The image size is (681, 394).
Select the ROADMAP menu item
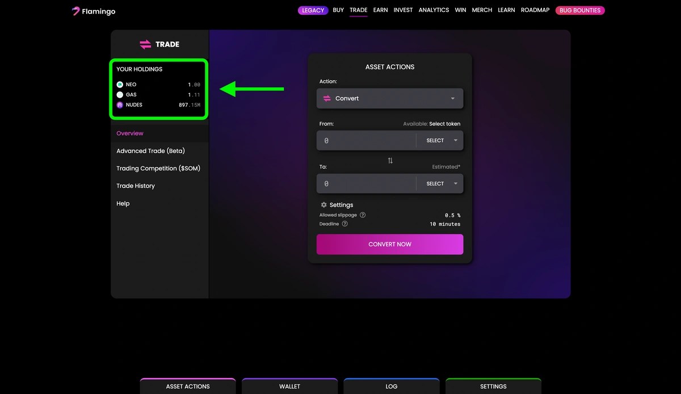[535, 10]
